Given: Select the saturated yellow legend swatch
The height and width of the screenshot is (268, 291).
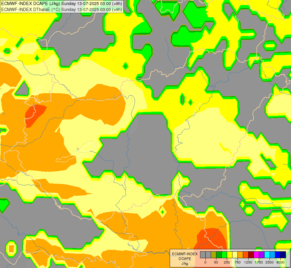Looking at the screenshot, I should point(230,255).
